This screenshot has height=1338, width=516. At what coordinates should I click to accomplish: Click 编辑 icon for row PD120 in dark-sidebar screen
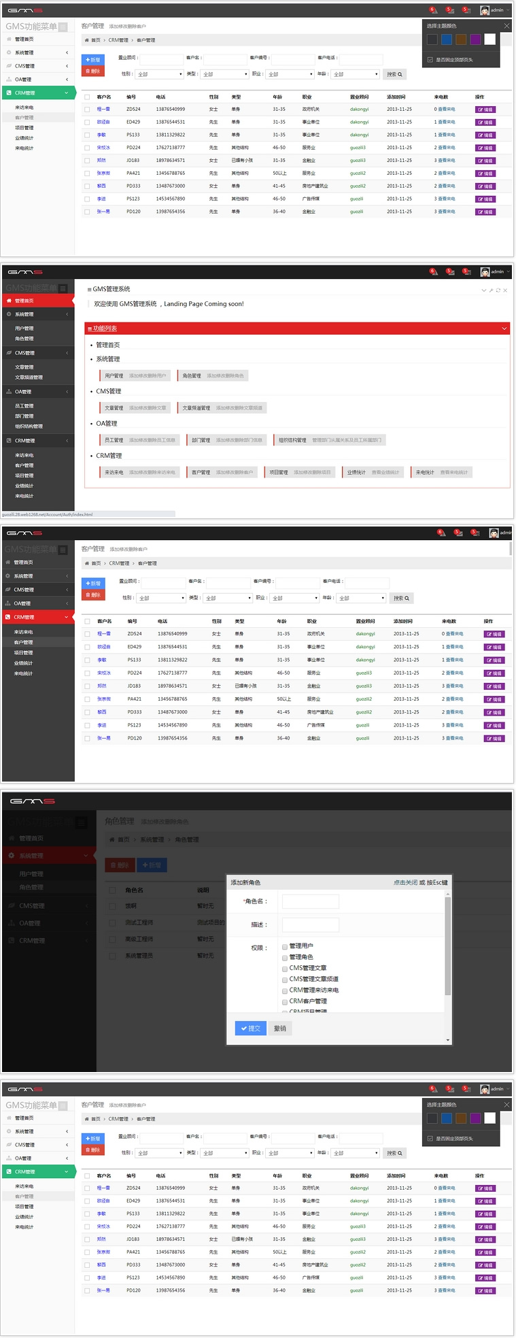[494, 738]
